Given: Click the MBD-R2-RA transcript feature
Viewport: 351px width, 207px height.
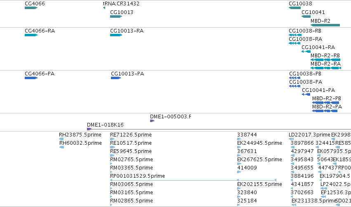Looking at the screenshot, I should pos(326,68).
